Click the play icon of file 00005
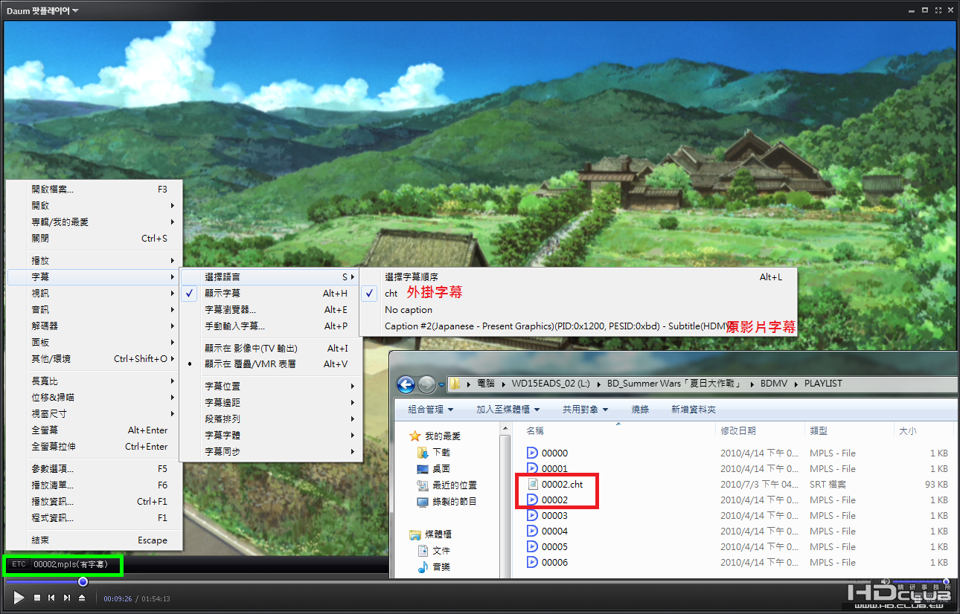 pos(532,546)
